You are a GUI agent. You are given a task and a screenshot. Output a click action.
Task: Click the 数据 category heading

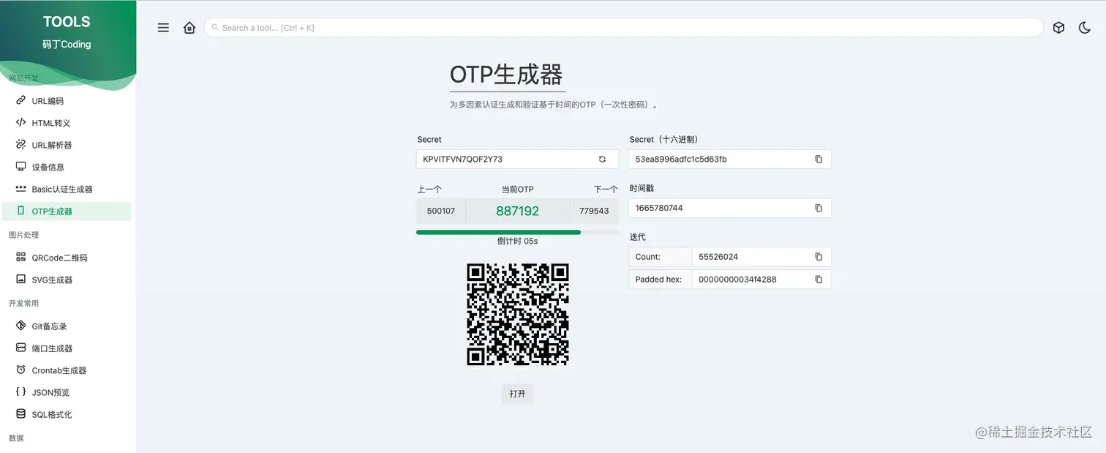(16, 438)
